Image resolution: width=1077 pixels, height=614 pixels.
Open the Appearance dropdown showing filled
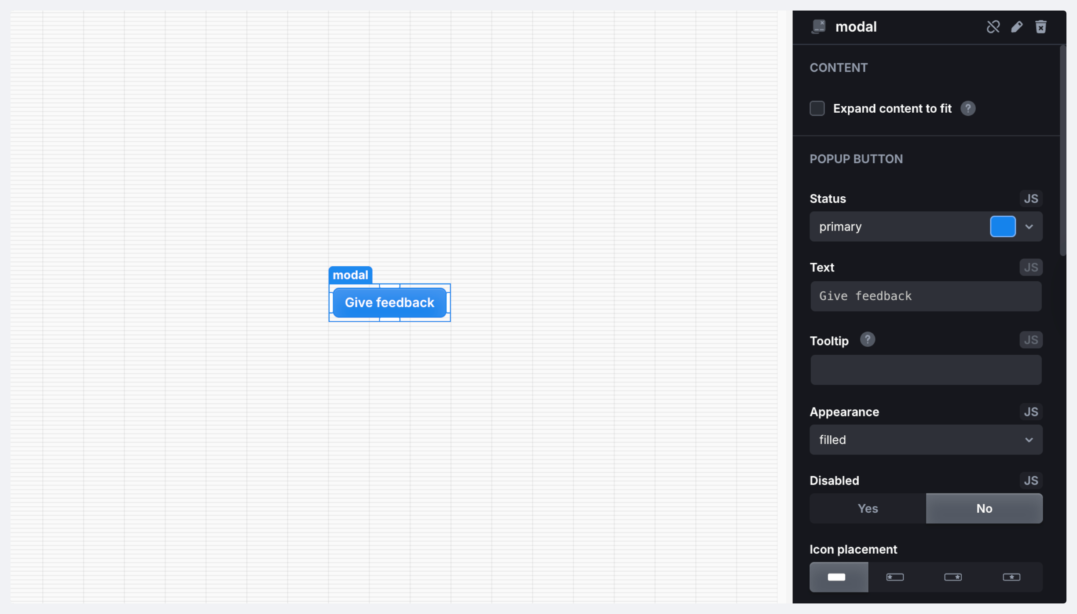(x=926, y=440)
